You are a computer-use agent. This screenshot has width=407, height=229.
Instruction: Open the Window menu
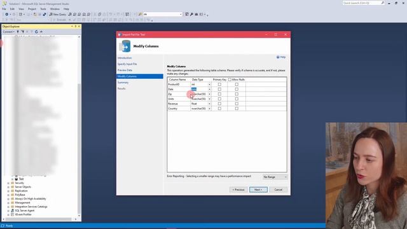pyautogui.click(x=55, y=9)
